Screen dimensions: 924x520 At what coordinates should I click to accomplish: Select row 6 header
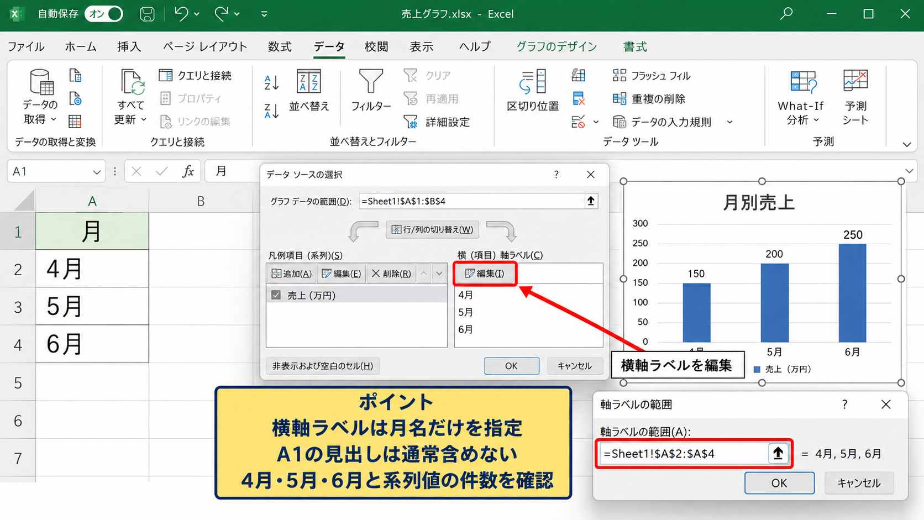click(18, 421)
